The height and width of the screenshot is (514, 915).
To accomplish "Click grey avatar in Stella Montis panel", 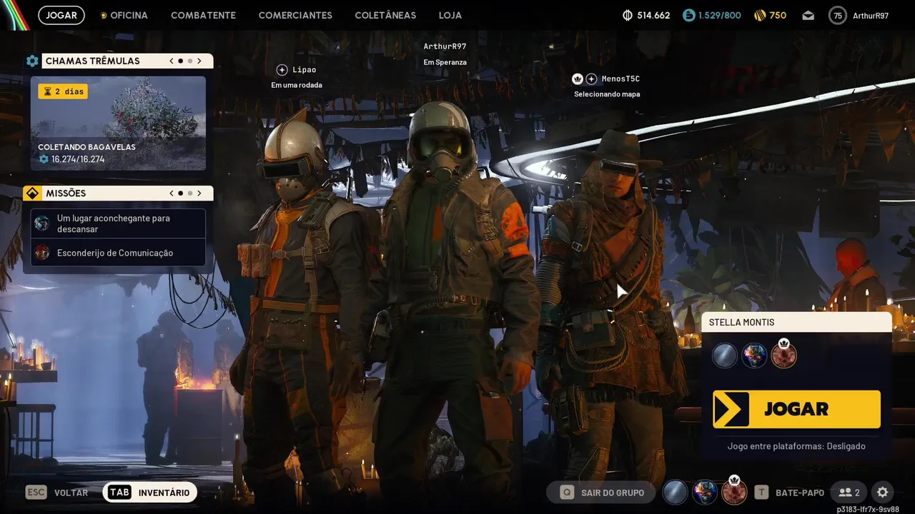I will click(x=724, y=356).
